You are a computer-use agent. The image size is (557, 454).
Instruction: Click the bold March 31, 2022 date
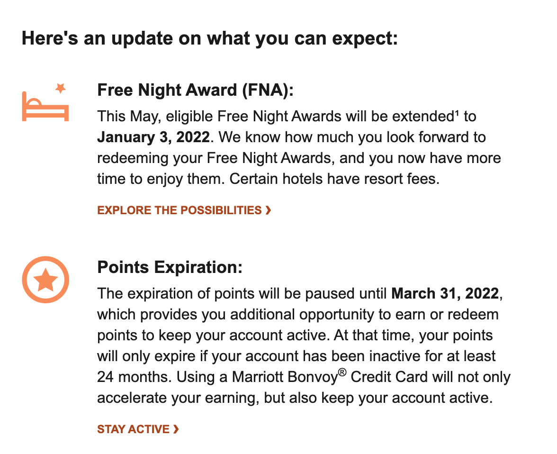[445, 294]
